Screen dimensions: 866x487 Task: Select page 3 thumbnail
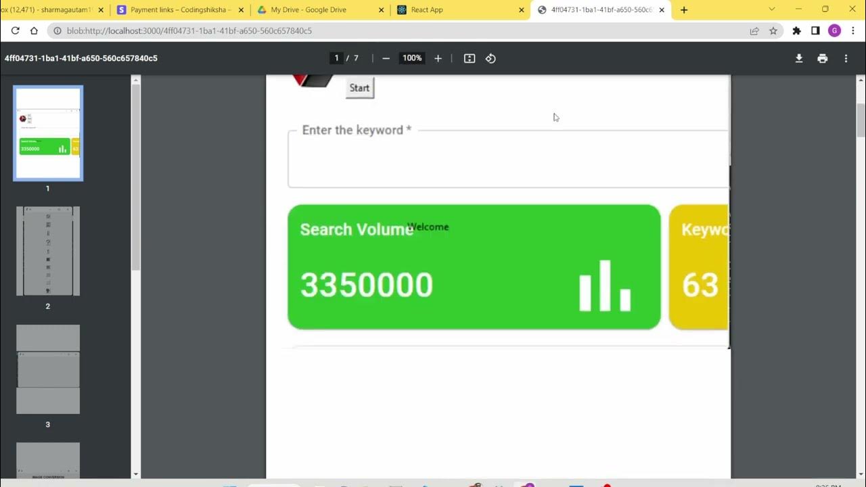coord(48,369)
